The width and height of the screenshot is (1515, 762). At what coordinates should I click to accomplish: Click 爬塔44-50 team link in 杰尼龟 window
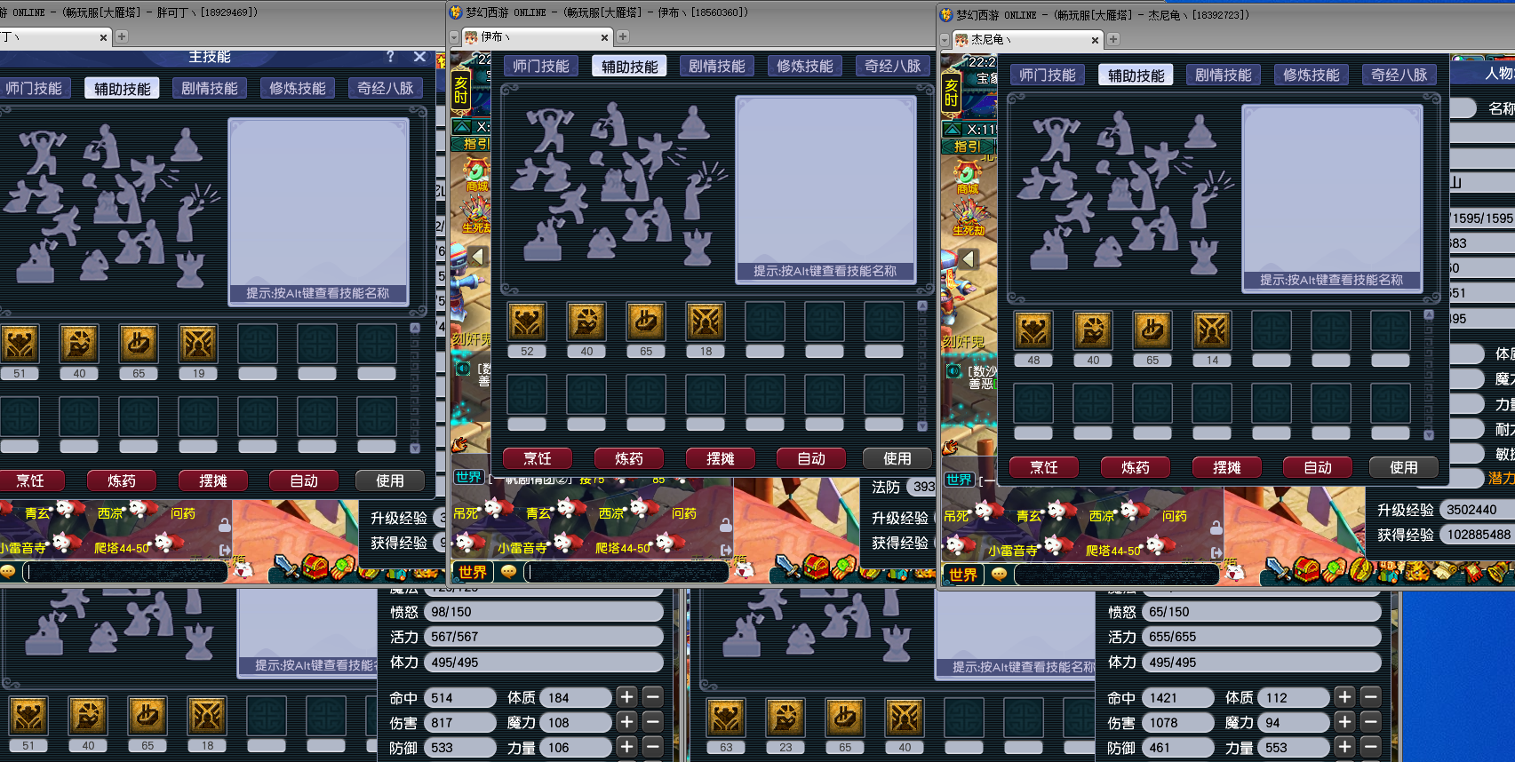[x=1113, y=551]
